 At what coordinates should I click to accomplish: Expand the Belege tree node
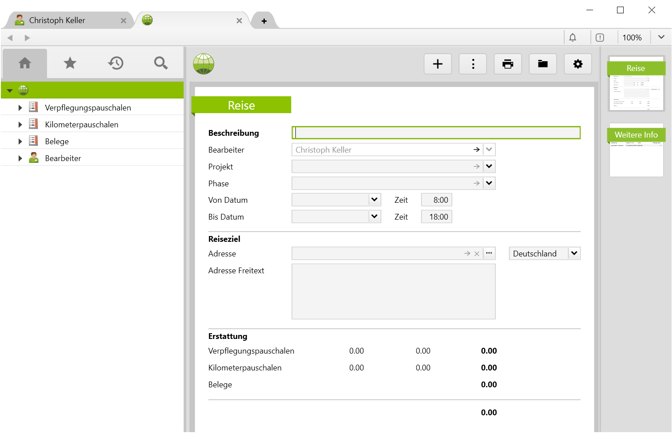20,142
